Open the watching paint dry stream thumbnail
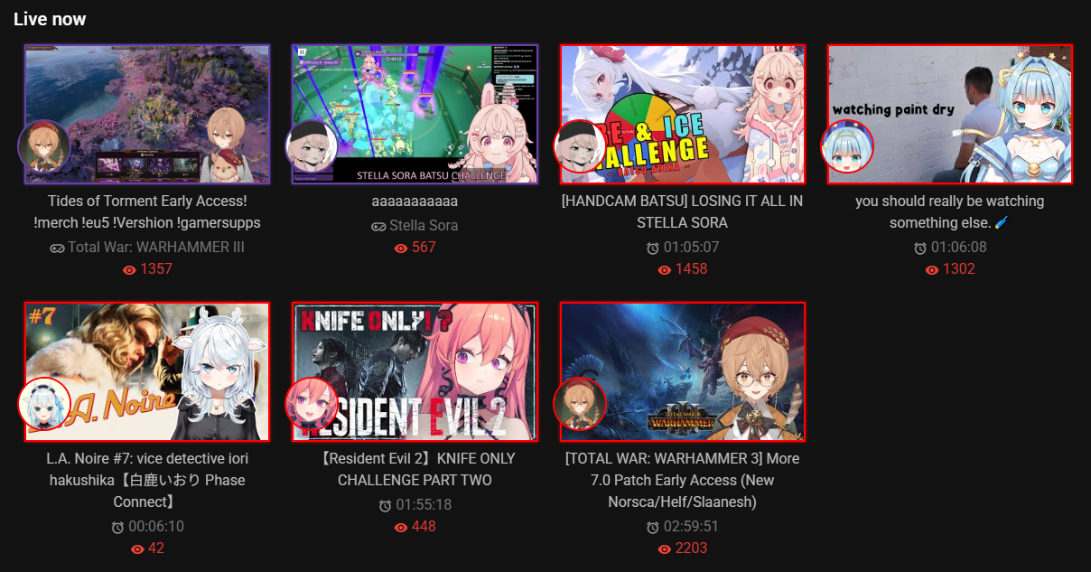Image resolution: width=1091 pixels, height=572 pixels. 950,115
